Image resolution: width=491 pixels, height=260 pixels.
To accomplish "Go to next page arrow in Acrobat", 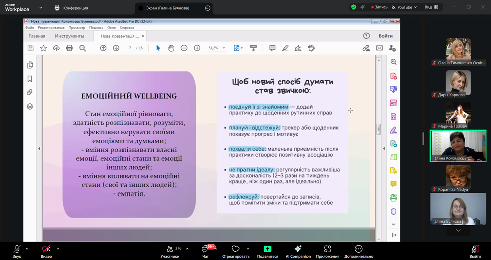I will (116, 48).
